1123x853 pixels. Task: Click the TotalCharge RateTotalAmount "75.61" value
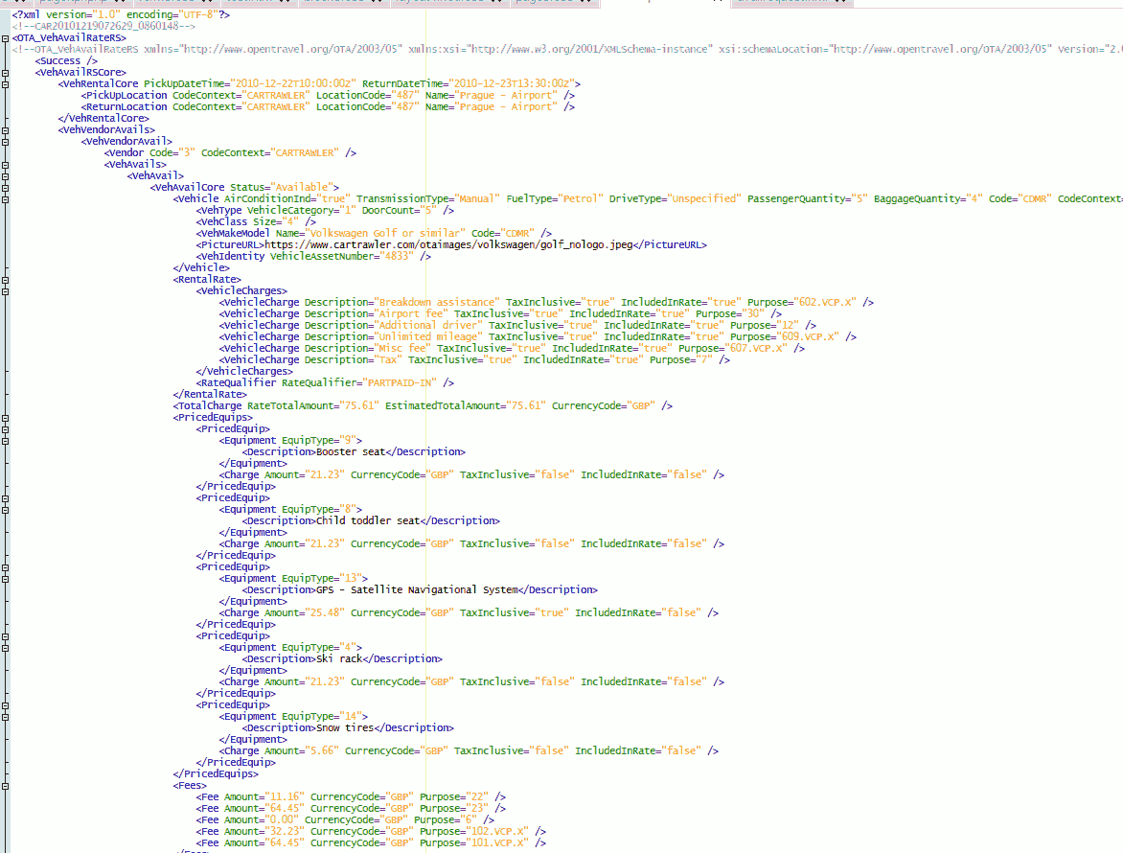click(x=358, y=406)
